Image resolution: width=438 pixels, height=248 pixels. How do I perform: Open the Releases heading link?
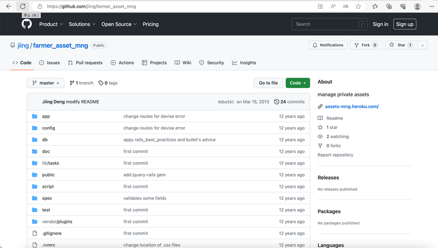coord(328,177)
